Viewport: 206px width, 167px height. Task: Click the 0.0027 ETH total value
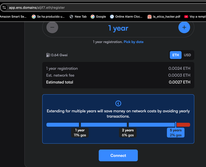click(x=179, y=82)
